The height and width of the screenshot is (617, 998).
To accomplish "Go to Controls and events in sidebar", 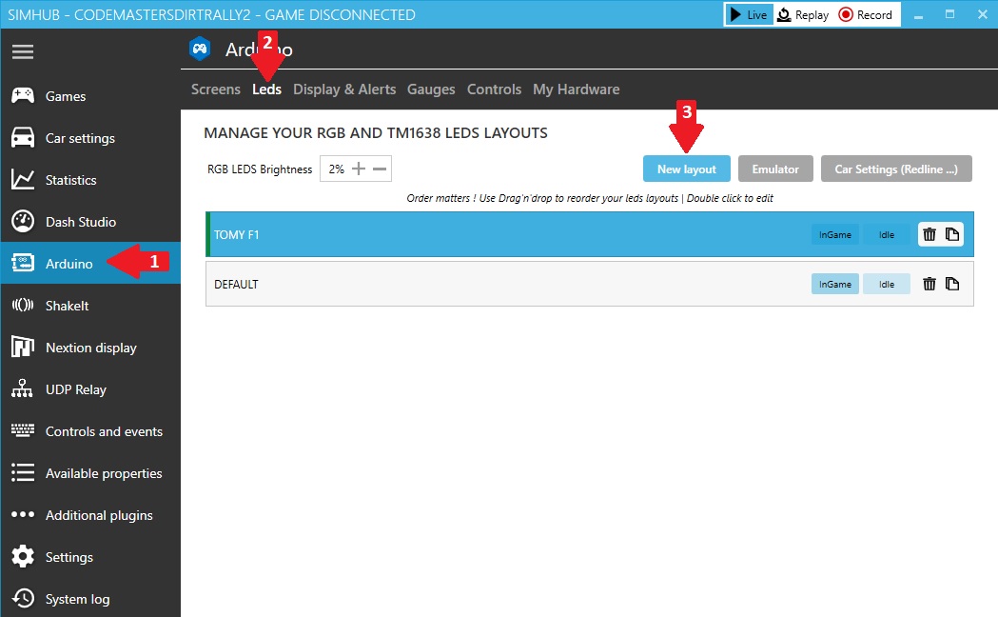I will [104, 431].
